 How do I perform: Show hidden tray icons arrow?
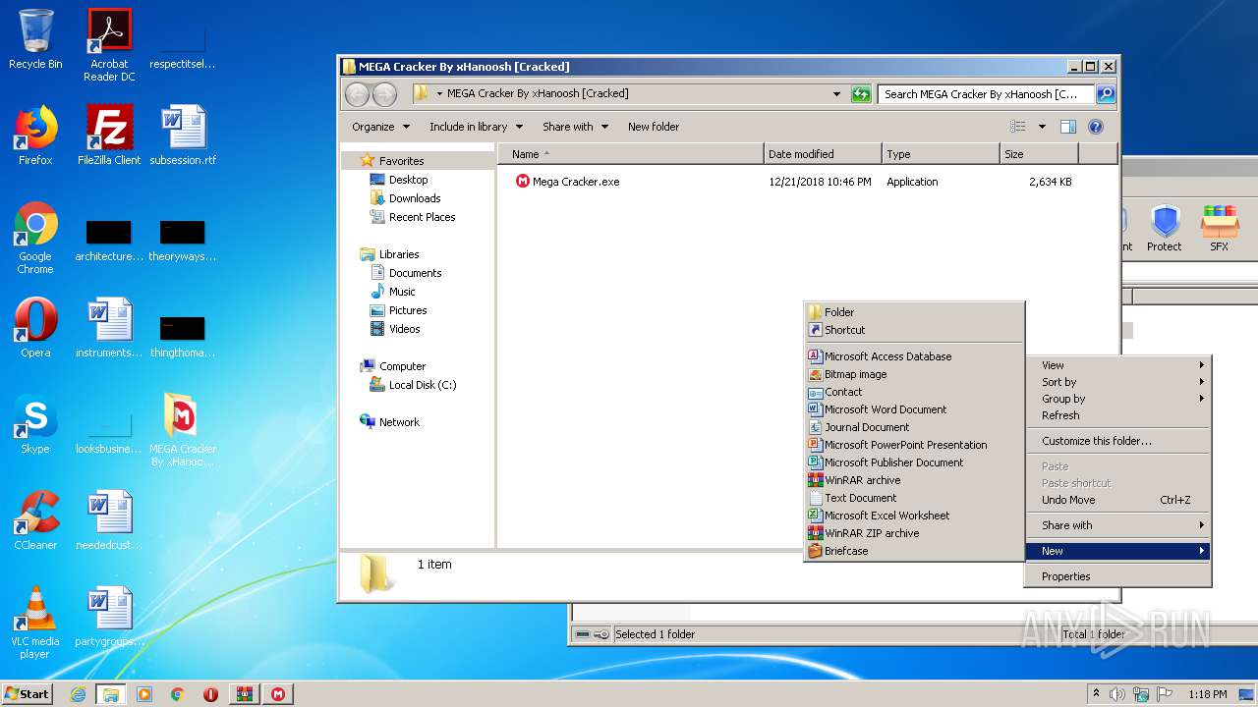(x=1097, y=694)
